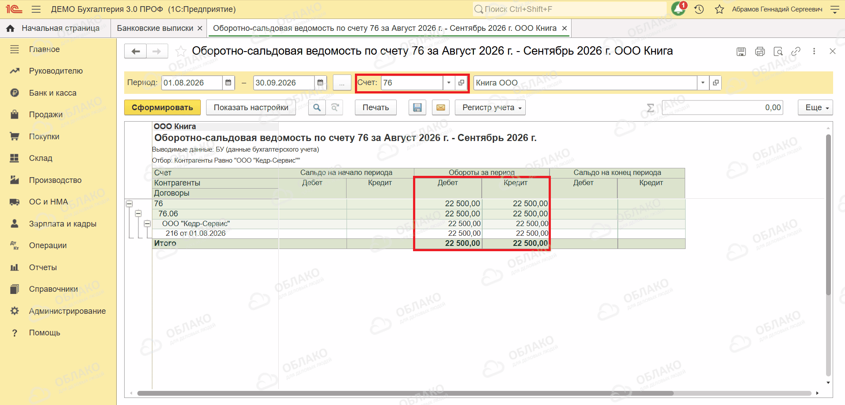This screenshot has width=845, height=405.
Task: Open the Еще menu
Action: 815,108
